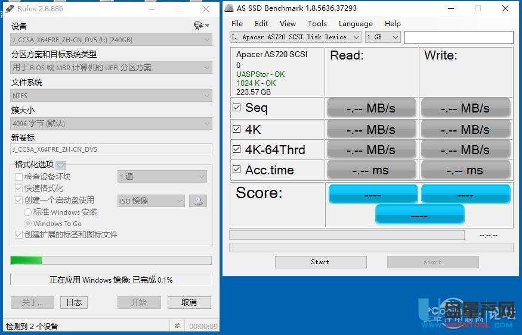
Task: Click the Acc.time read result box
Action: pyautogui.click(x=371, y=170)
